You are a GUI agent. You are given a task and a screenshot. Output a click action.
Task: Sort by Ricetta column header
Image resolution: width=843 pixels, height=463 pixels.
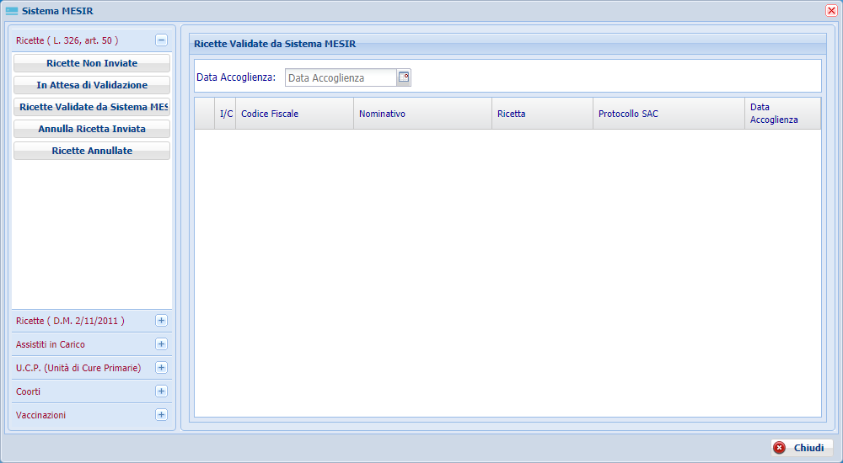tap(542, 114)
